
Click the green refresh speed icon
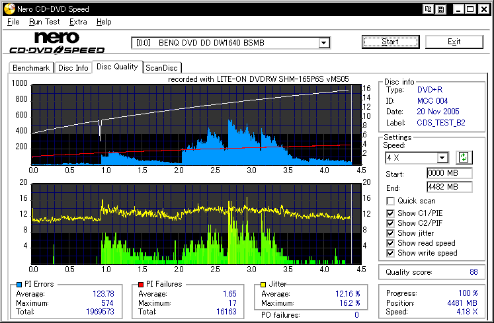[464, 157]
